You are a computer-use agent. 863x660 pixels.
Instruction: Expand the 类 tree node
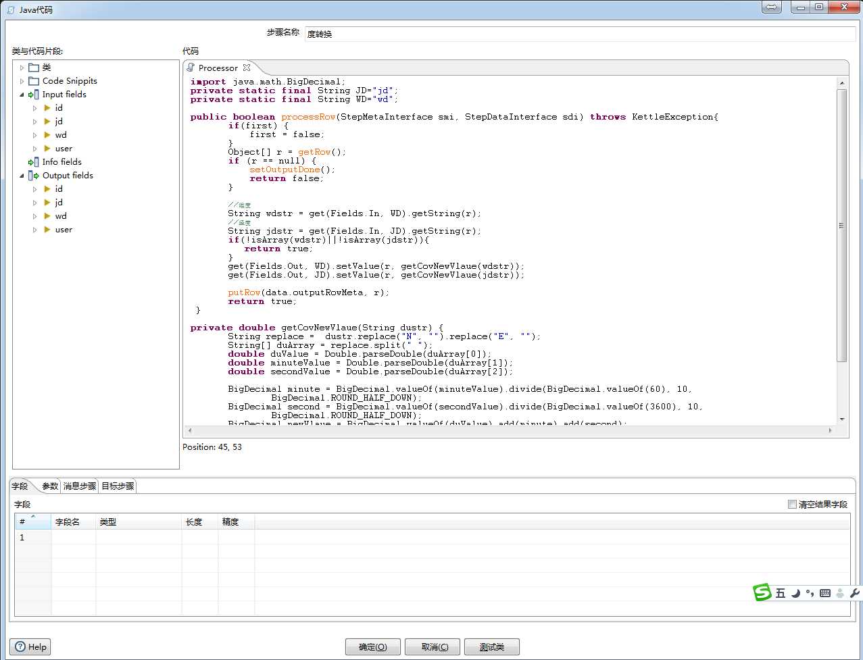[x=22, y=68]
